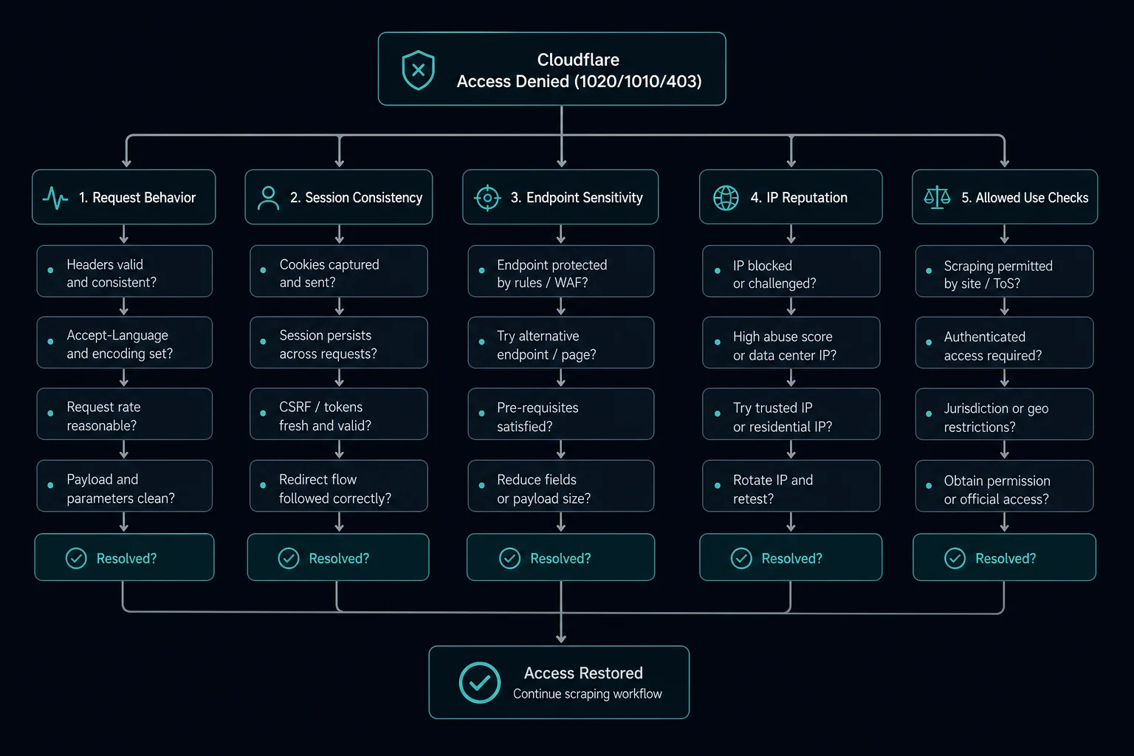Click the Headers valid and consistent box
The width and height of the screenshot is (1134, 756).
point(125,272)
